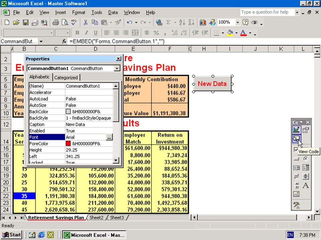
Task: Copy selection using the Copy icon
Action: coord(95,22)
